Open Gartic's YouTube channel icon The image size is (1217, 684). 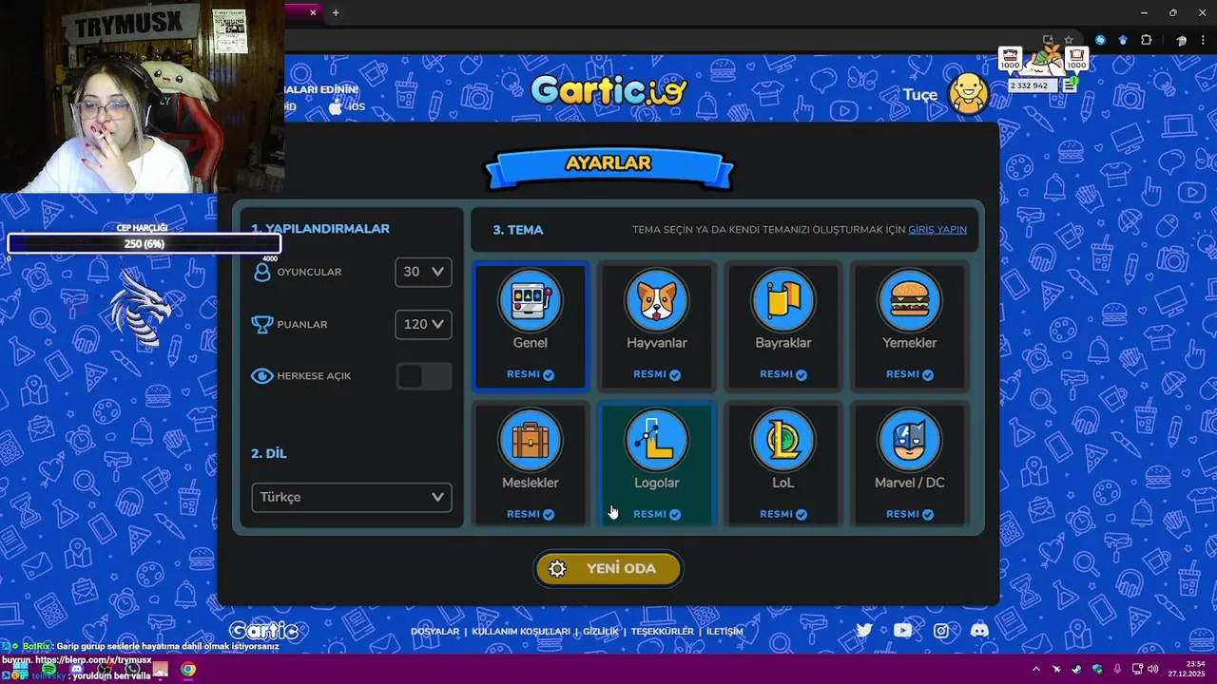pyautogui.click(x=902, y=630)
